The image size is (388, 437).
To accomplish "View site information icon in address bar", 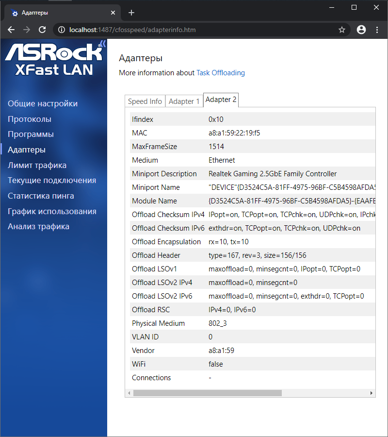I will (x=62, y=30).
